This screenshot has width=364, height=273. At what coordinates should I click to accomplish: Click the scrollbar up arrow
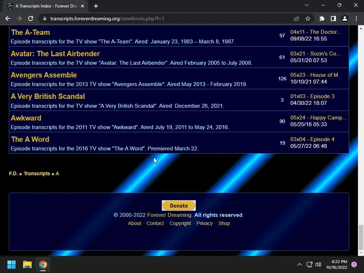click(360, 28)
